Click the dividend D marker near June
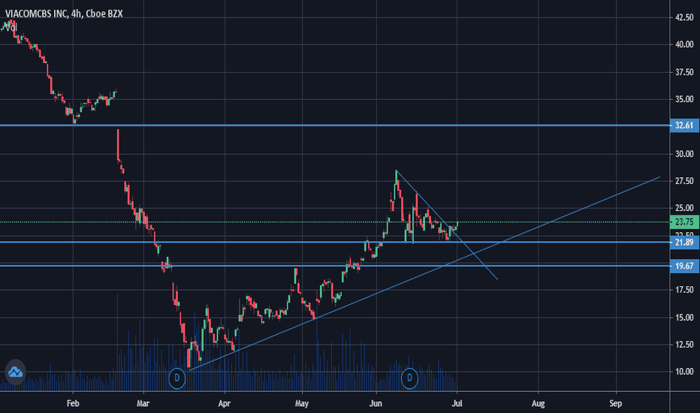The height and width of the screenshot is (413, 700). (409, 378)
